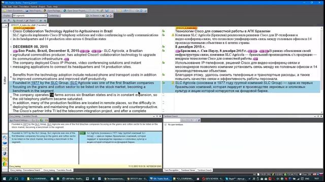Close the Translation Results panel
The width and height of the screenshot is (325, 182).
160,116
